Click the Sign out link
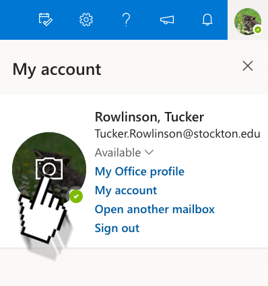This screenshot has height=286, width=268. pos(117,228)
